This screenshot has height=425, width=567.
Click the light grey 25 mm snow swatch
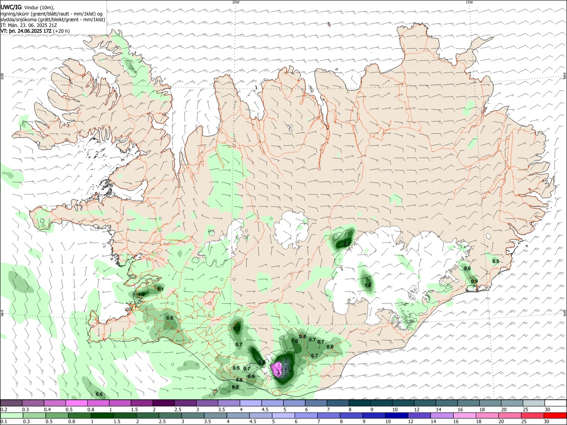(x=533, y=403)
